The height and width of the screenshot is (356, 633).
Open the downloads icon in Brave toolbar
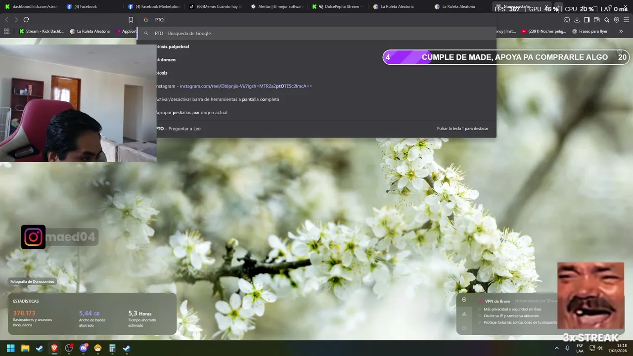pyautogui.click(x=577, y=20)
